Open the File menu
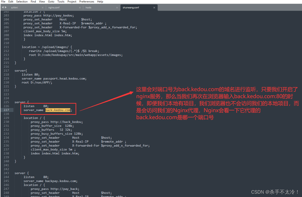Image resolution: width=302 pixels, height=197 pixels. coord(3,2)
